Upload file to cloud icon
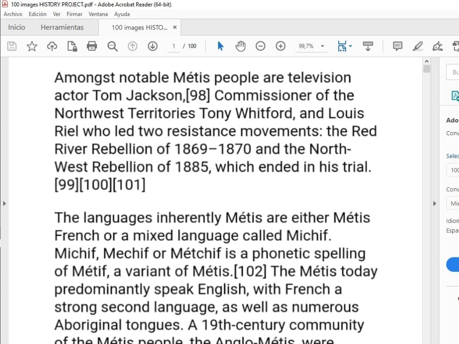 click(x=52, y=46)
